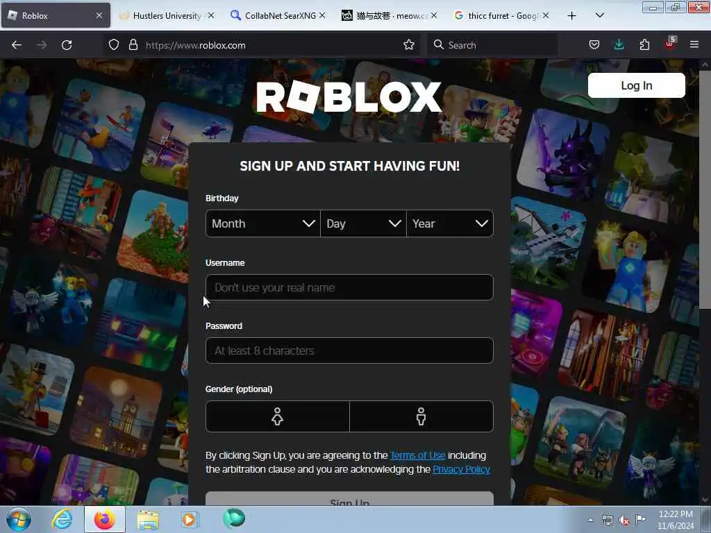Viewport: 711px width, 533px height.
Task: Select the female gender option
Action: [278, 416]
